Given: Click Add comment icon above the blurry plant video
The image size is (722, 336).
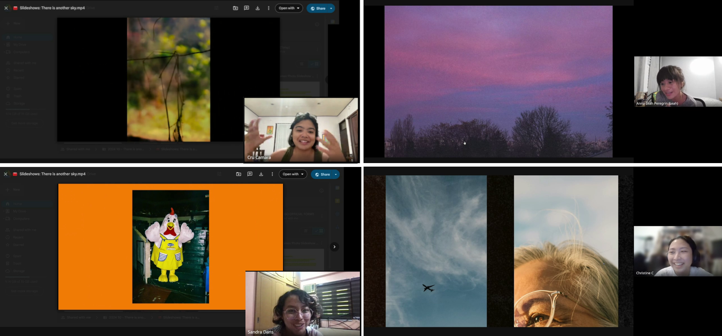Looking at the screenshot, I should point(247,8).
